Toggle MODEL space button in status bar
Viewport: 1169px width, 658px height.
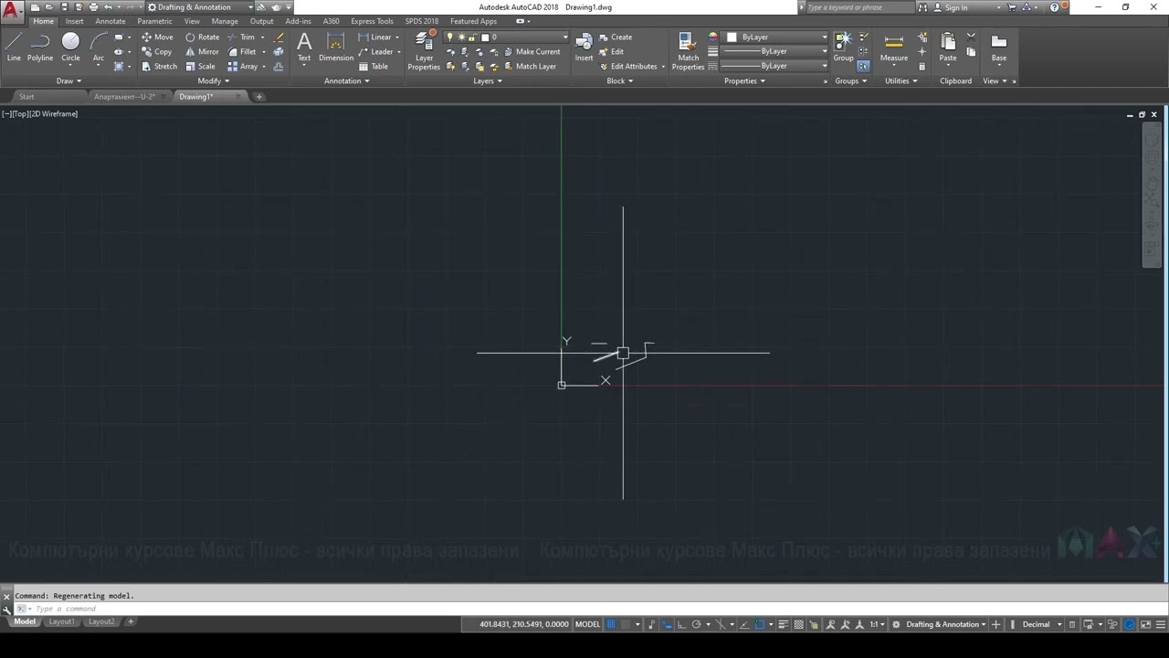coord(587,624)
